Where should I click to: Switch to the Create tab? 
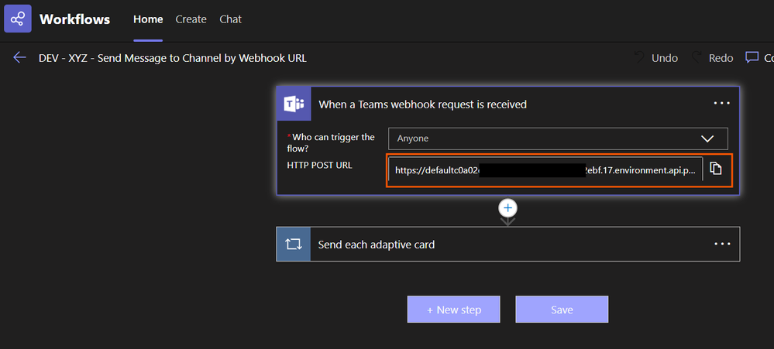pyautogui.click(x=191, y=19)
